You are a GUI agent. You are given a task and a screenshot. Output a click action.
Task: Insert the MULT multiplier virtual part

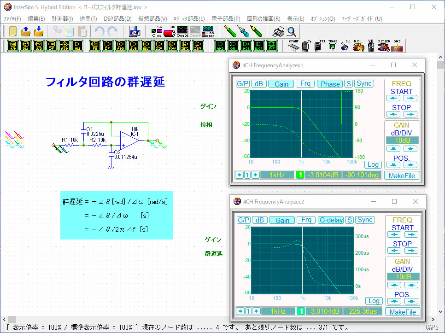146,46
